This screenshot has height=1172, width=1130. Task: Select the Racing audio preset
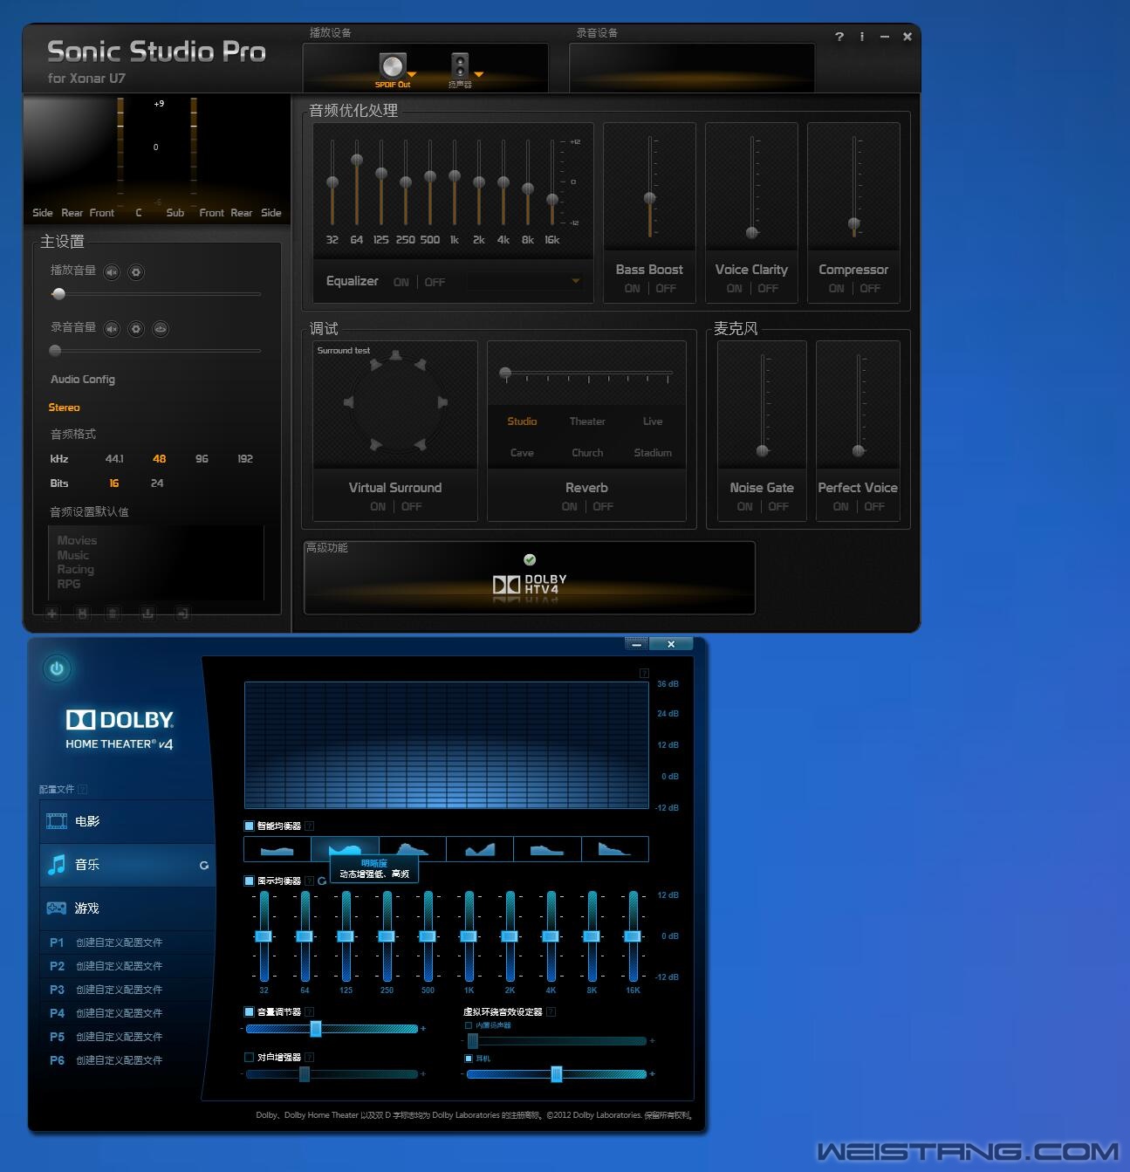(75, 569)
